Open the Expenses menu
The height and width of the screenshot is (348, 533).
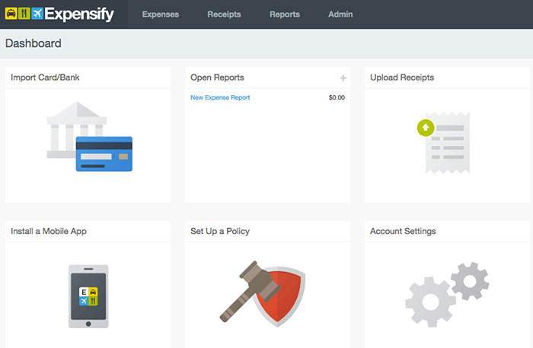pyautogui.click(x=160, y=14)
